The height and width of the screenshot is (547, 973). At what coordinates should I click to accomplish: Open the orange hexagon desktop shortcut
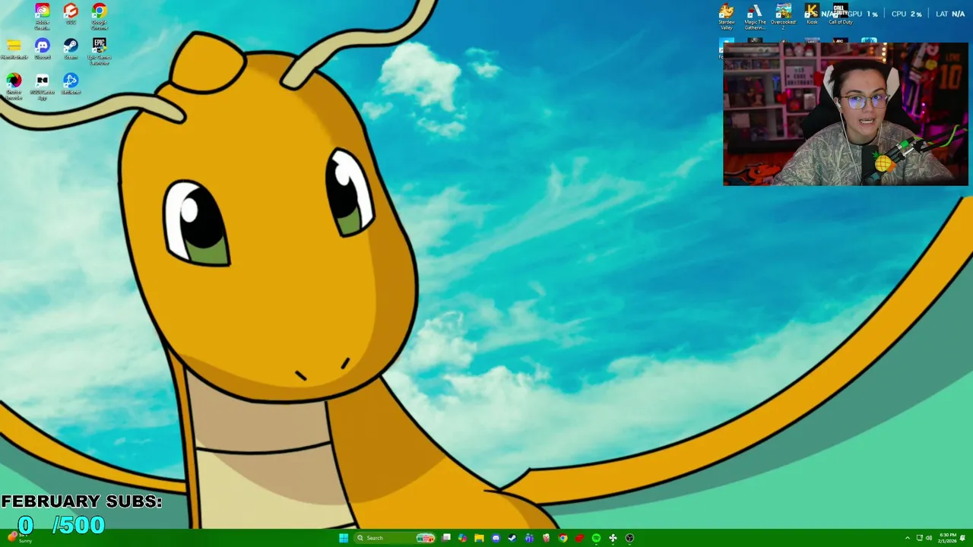click(x=71, y=14)
